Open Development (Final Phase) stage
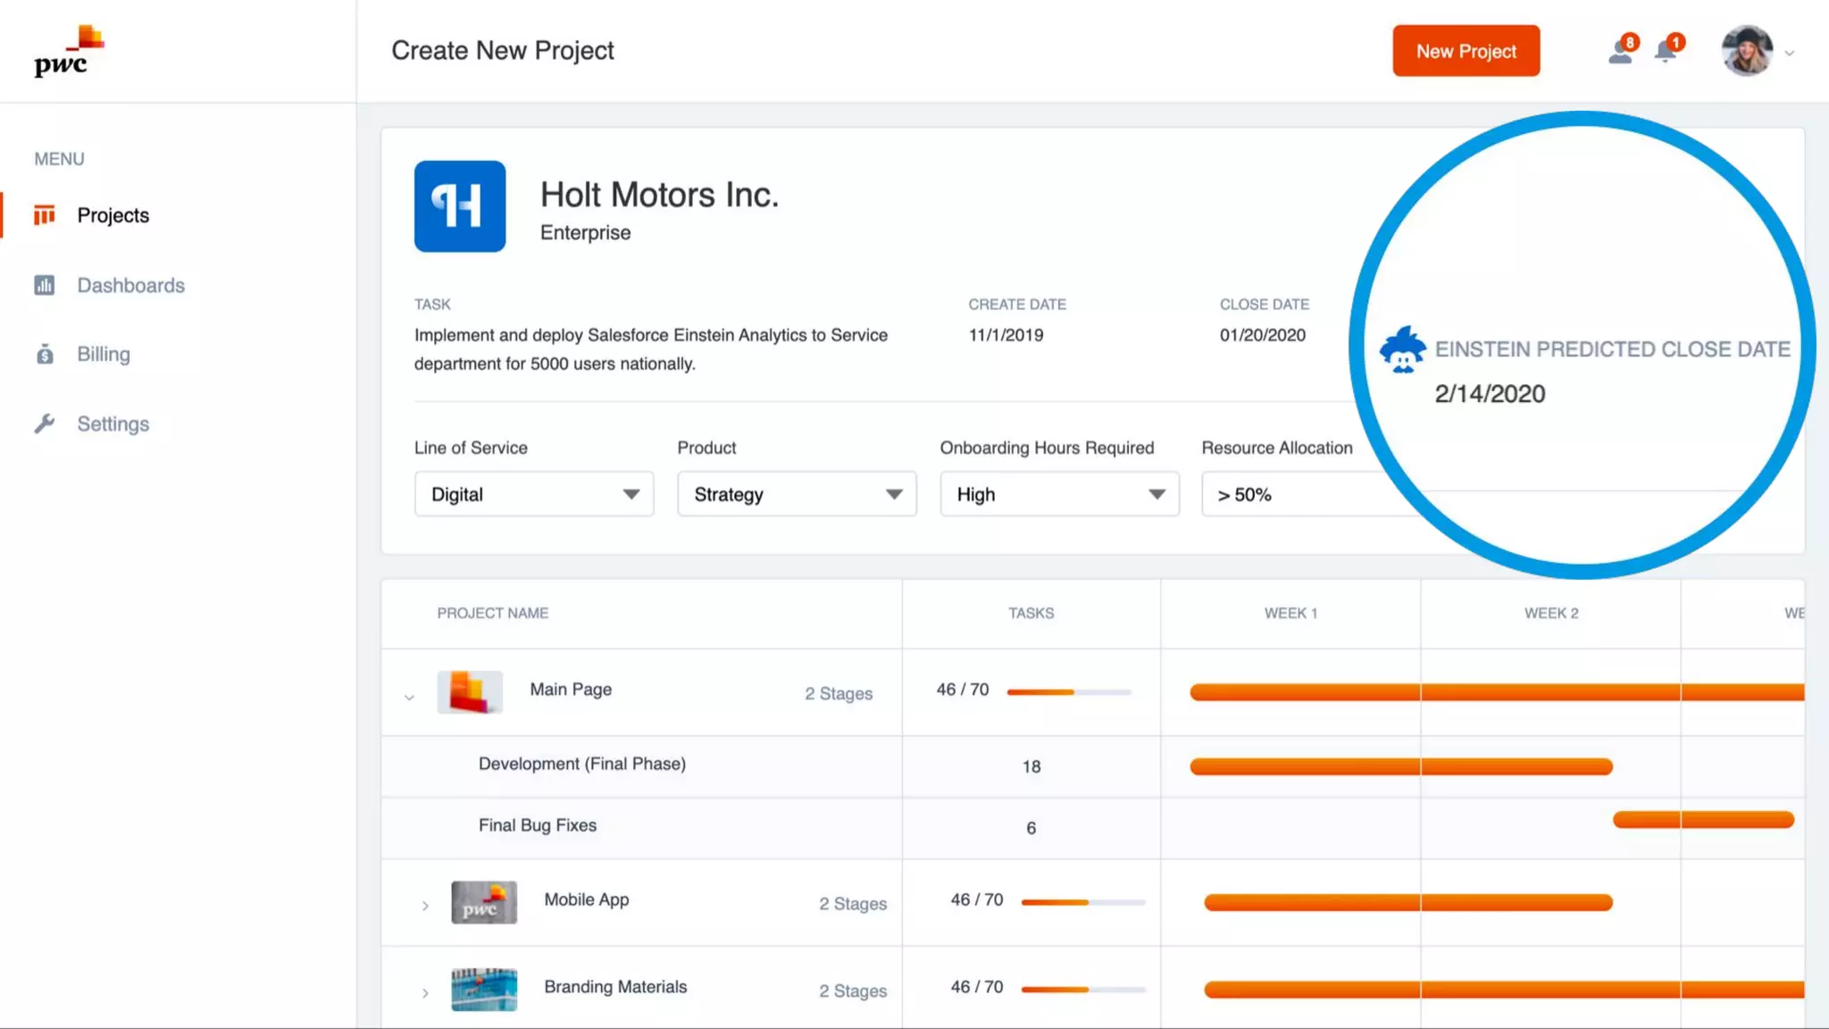 581,765
